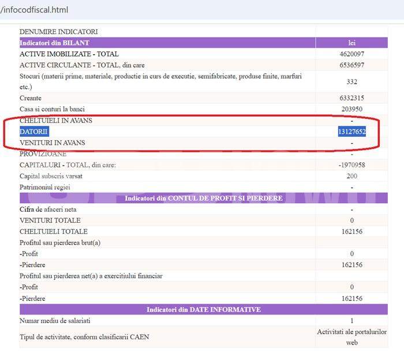Screen dimensions: 404x363
Task: Select the 'DENUMIRE INDICATORI' heading text
Action: click(x=59, y=32)
